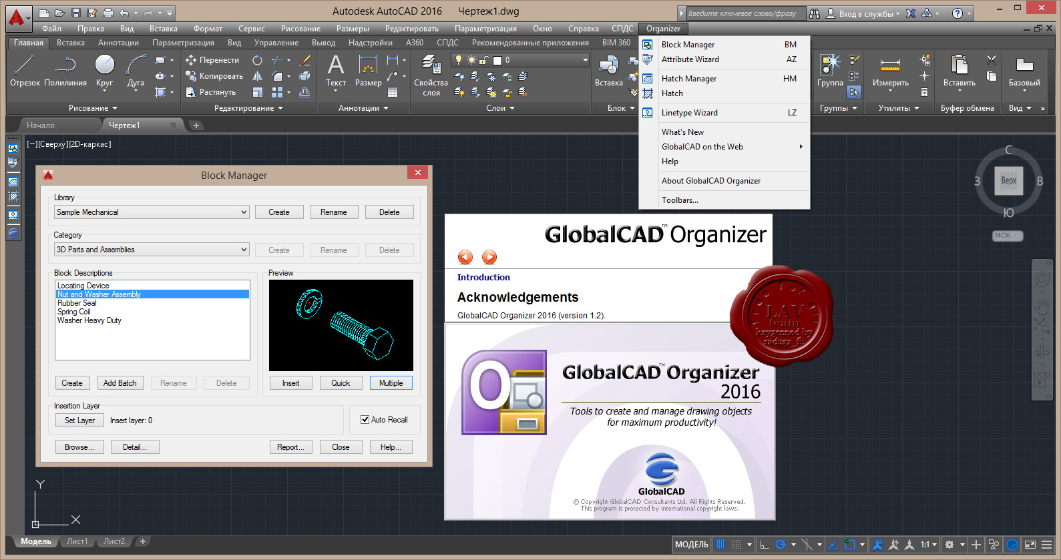Switch to the Аннотации ribbon tab
Image resolution: width=1061 pixels, height=560 pixels.
[118, 43]
